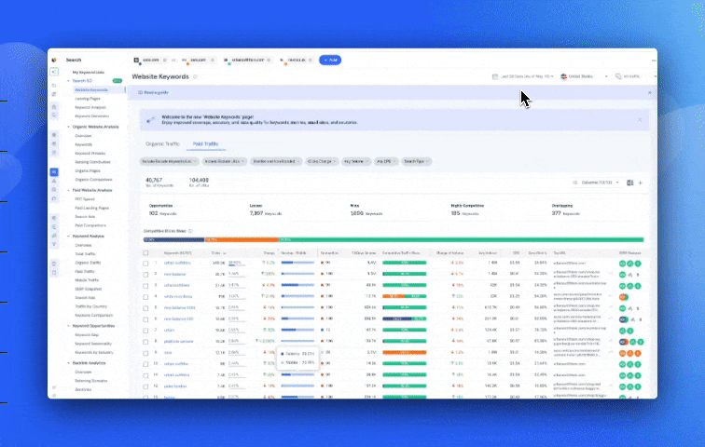Switch to the Organic Traffic tab
Image resolution: width=705 pixels, height=447 pixels.
click(x=163, y=144)
